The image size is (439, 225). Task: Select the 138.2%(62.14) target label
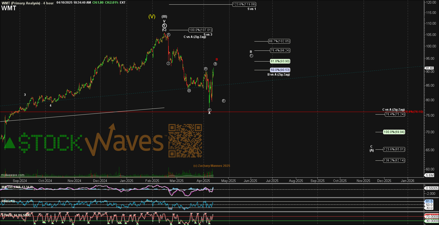coord(394,160)
